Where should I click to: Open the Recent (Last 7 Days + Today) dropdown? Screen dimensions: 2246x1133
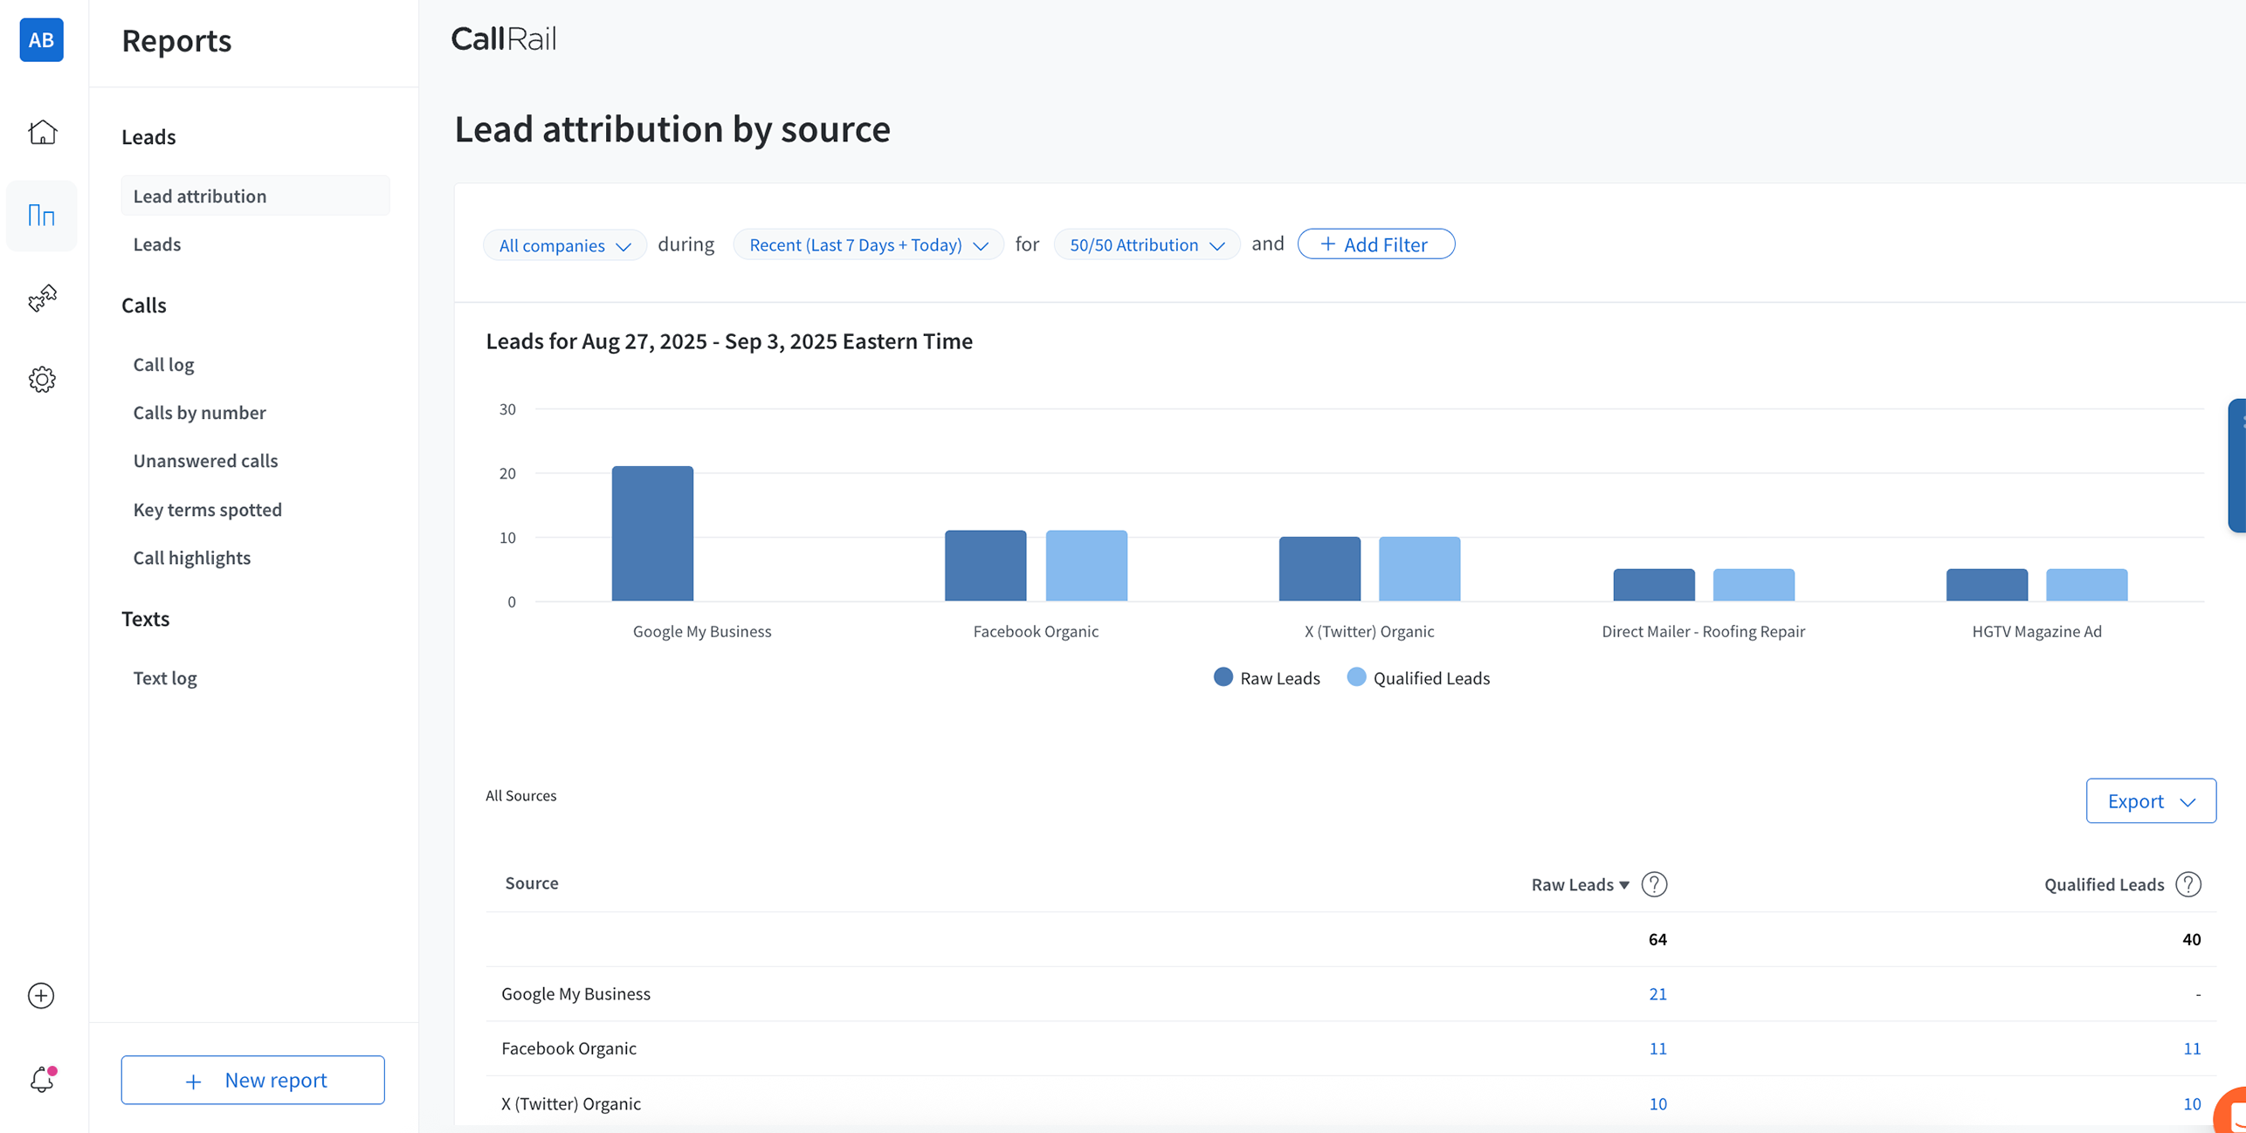pos(868,245)
